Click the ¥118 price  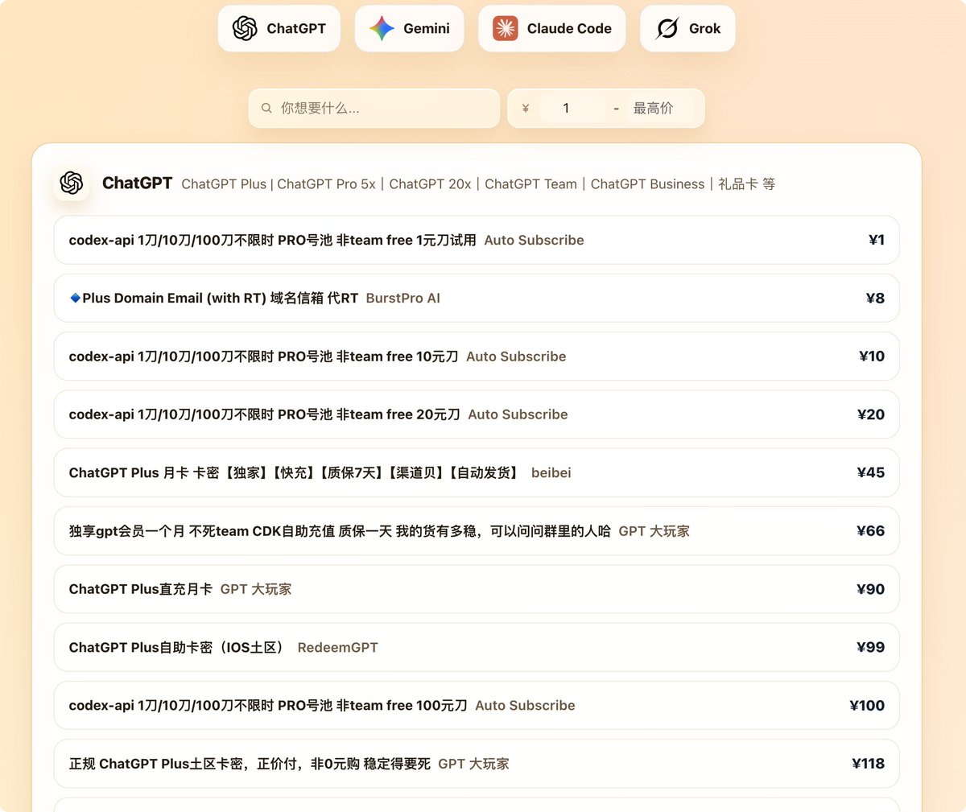pos(869,764)
